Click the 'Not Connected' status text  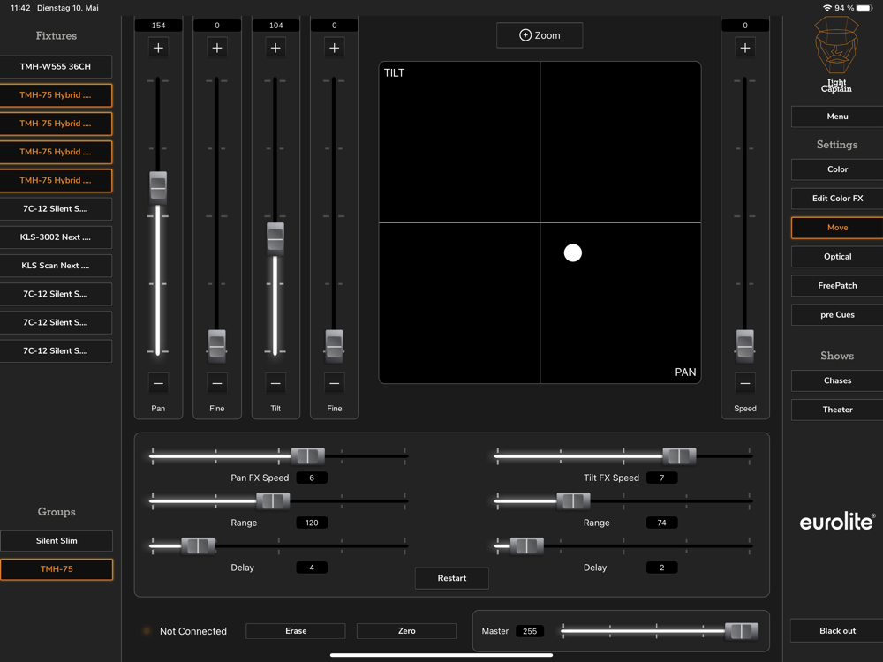pyautogui.click(x=193, y=631)
